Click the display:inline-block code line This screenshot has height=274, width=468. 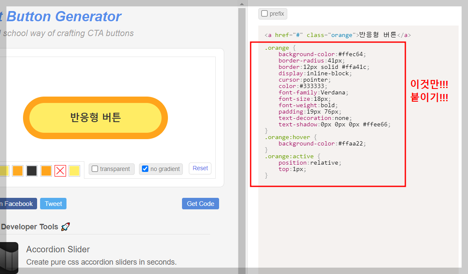[315, 73]
